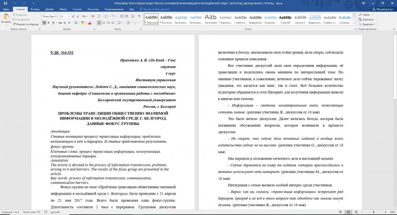The height and width of the screenshot is (215, 397).
Task: Switch to the Вид ribbon tab
Action: [132, 9]
